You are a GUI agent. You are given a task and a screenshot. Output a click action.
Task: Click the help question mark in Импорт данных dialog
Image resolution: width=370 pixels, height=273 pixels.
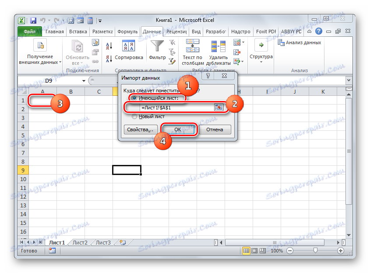[x=208, y=76]
